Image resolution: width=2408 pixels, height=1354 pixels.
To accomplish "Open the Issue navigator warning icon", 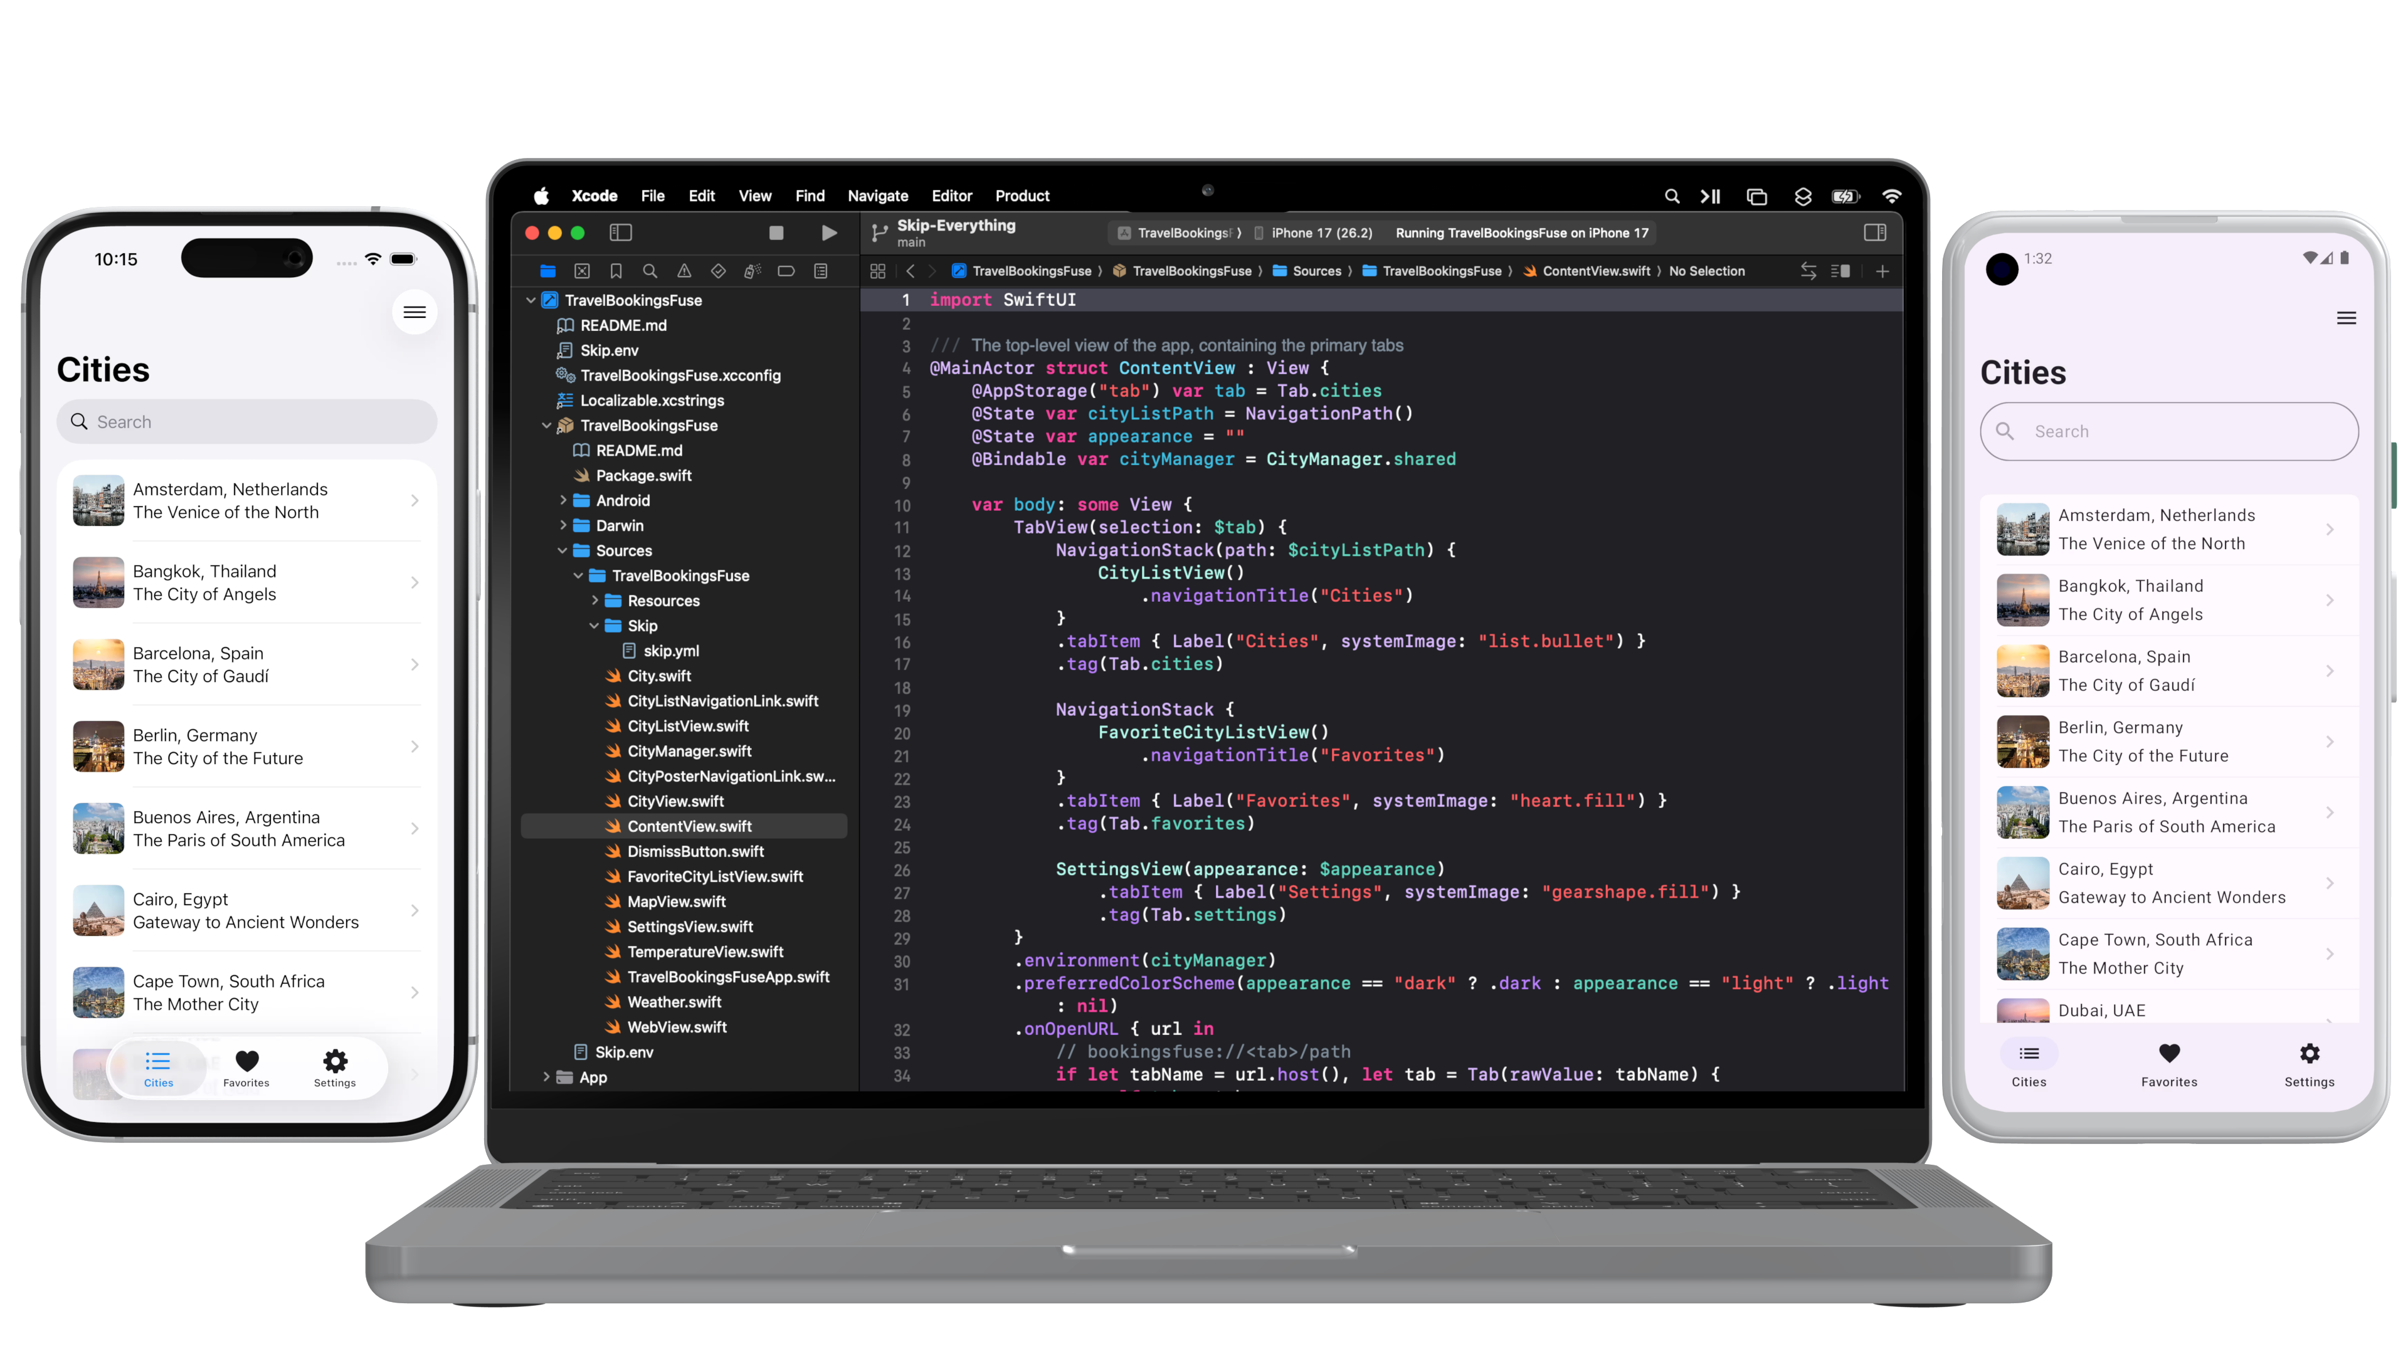I will pyautogui.click(x=684, y=271).
